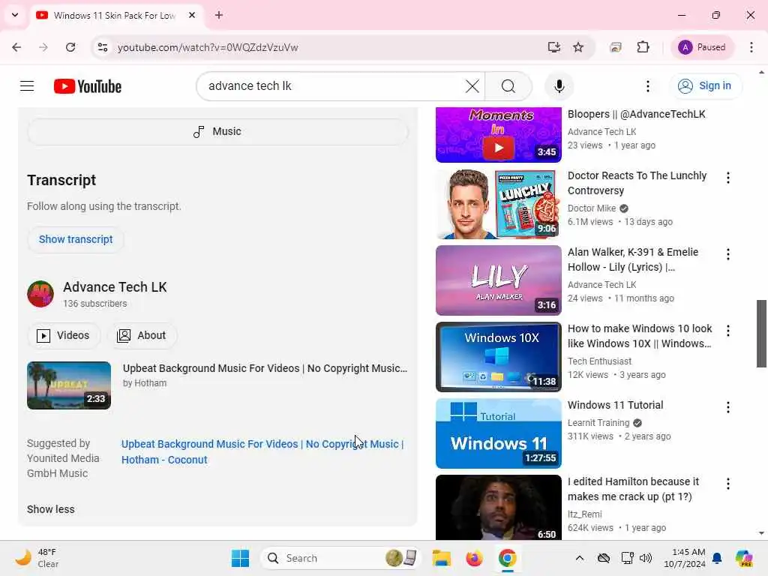The height and width of the screenshot is (576, 768).
Task: Open channel About button
Action: tap(142, 335)
